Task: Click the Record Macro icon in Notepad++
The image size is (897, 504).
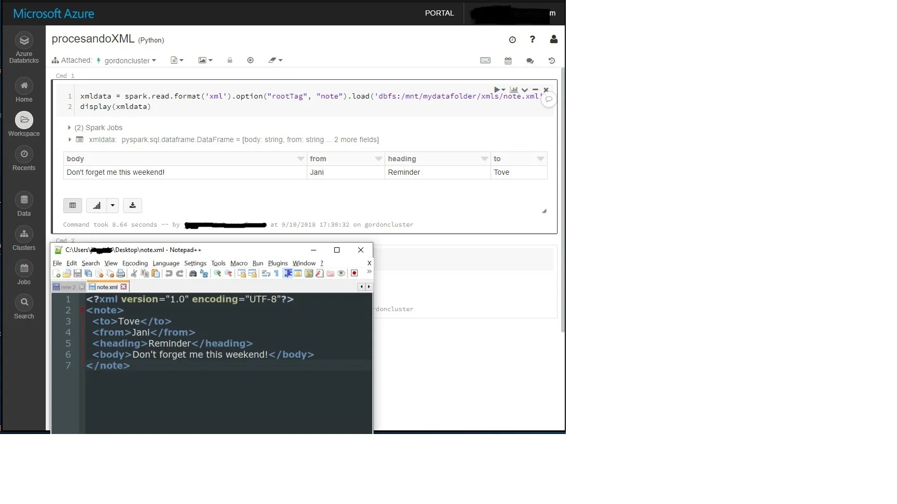Action: (x=355, y=273)
